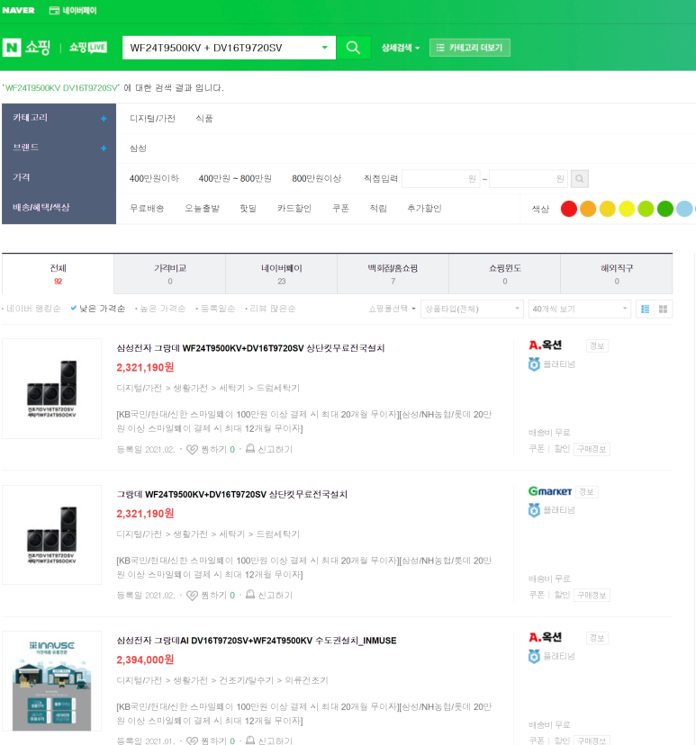Open 상품타입(전체) product type dropdown
The width and height of the screenshot is (696, 745).
[x=472, y=310]
